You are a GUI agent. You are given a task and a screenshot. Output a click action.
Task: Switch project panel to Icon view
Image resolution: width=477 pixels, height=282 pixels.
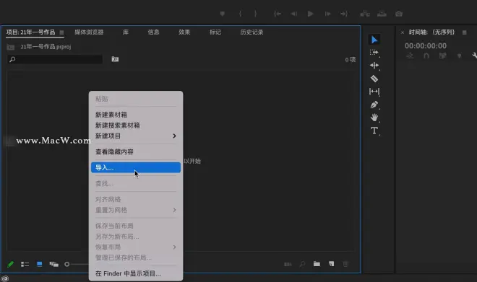coord(40,264)
